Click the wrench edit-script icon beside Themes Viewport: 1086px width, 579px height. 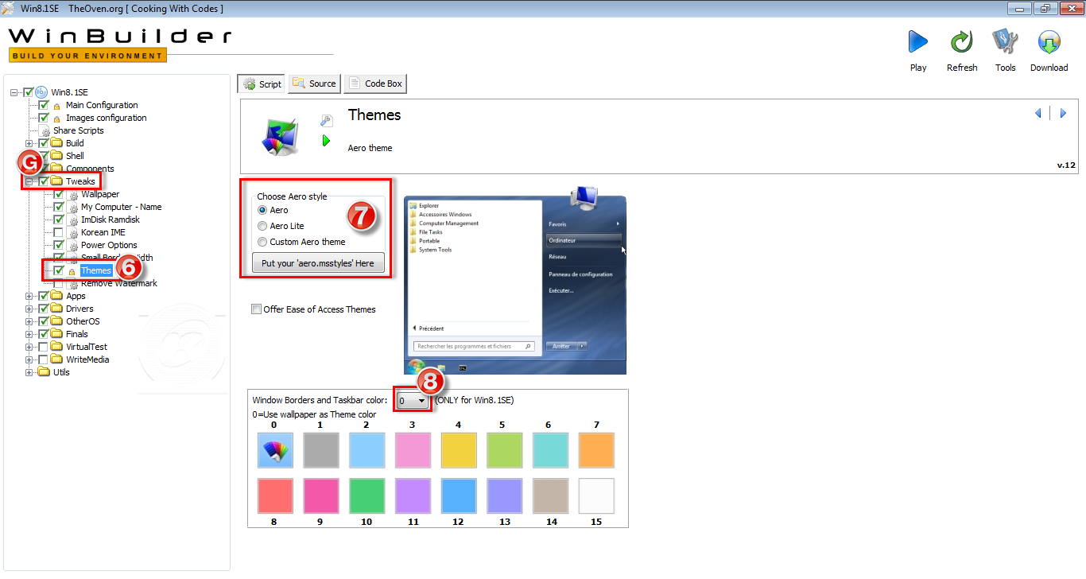click(326, 121)
